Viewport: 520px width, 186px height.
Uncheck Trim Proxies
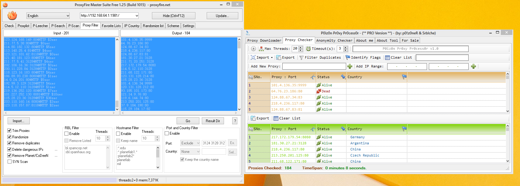(9, 131)
